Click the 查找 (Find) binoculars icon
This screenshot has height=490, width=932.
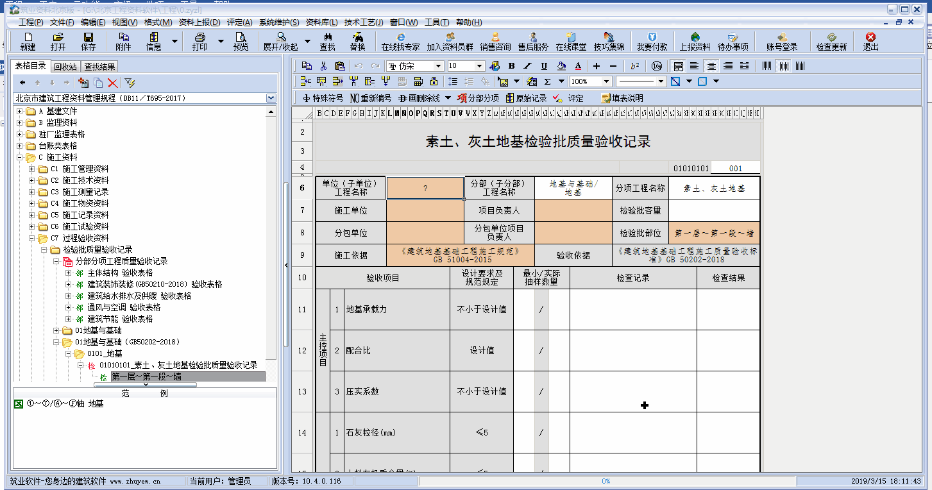click(327, 42)
